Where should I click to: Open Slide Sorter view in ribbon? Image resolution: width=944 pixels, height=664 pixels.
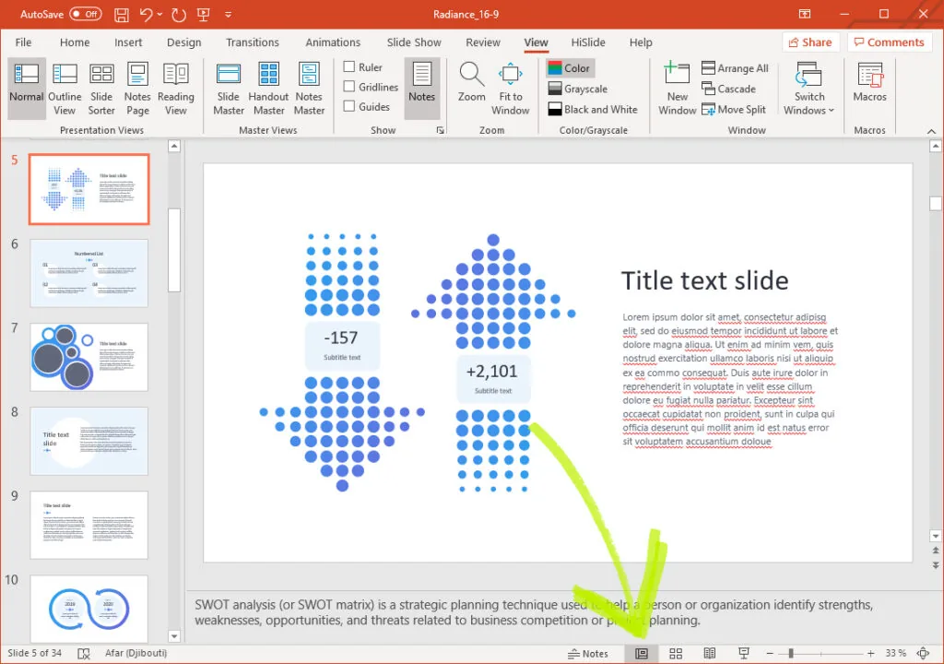coord(101,89)
